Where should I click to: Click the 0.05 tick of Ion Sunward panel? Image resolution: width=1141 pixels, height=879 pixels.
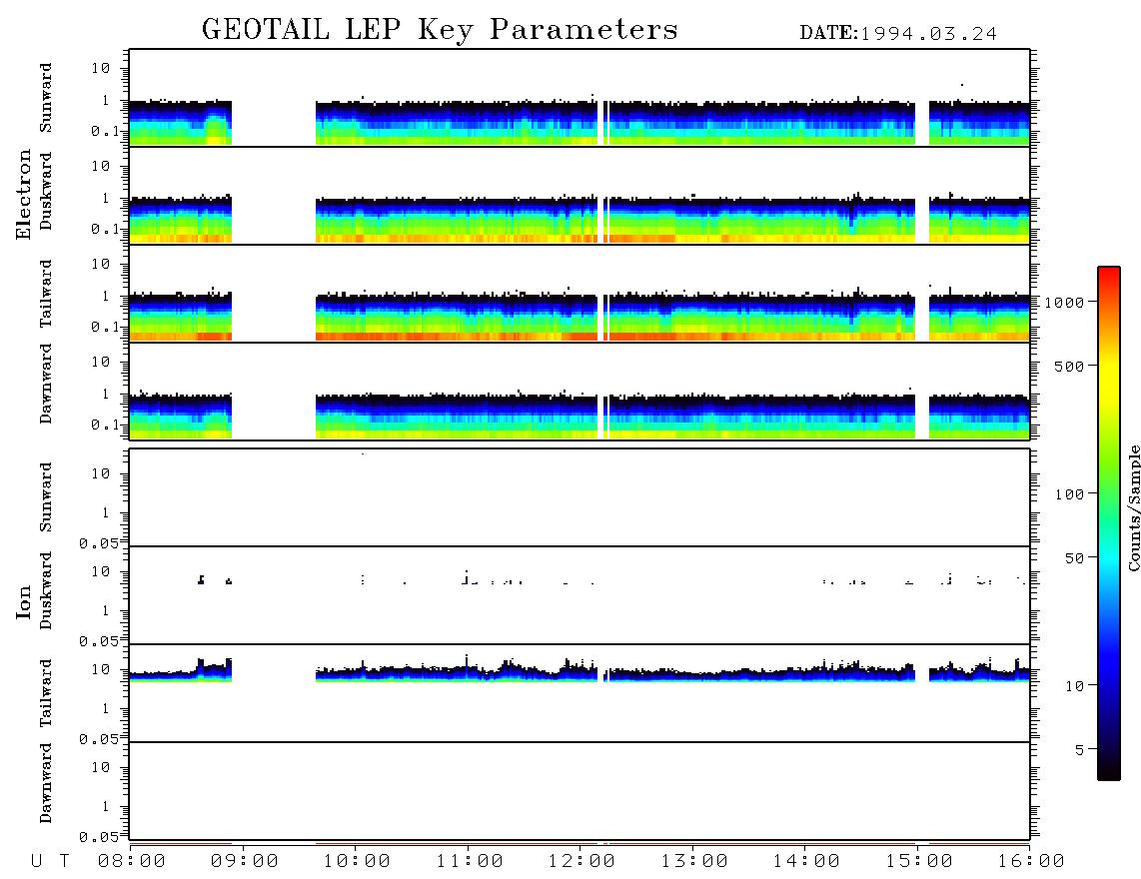pos(99,543)
